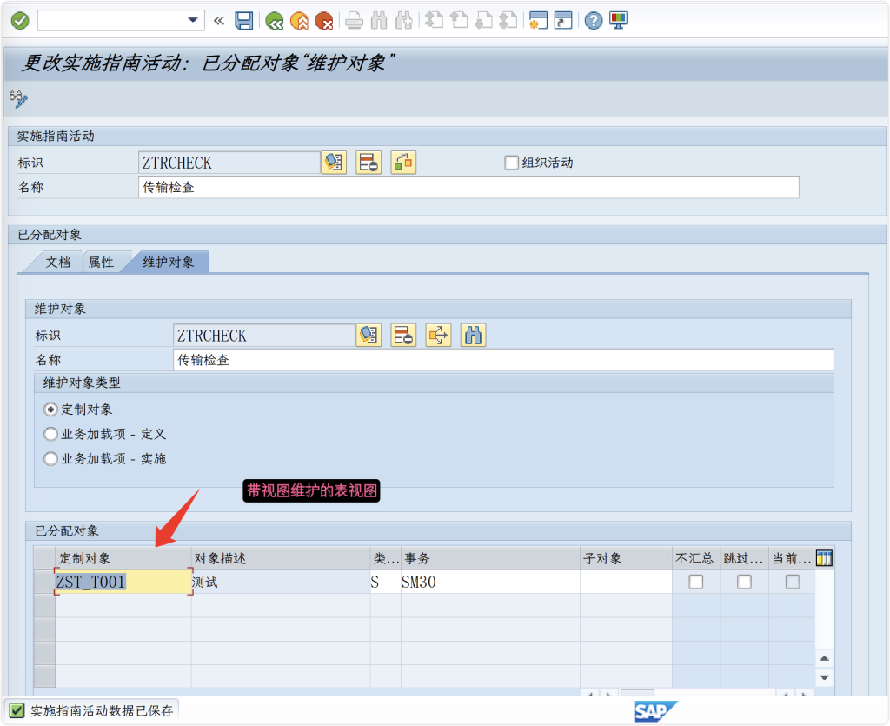Screen dimensions: 890x726
Task: Select 业务加载项 - 定义 radio button
Action: (x=50, y=434)
